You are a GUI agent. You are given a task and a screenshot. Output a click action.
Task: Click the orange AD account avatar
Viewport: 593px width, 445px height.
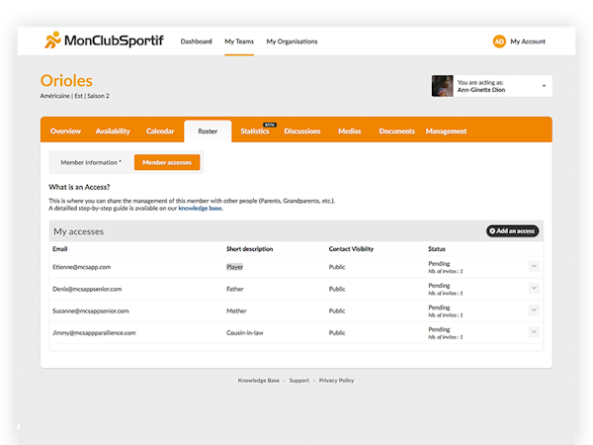(499, 42)
